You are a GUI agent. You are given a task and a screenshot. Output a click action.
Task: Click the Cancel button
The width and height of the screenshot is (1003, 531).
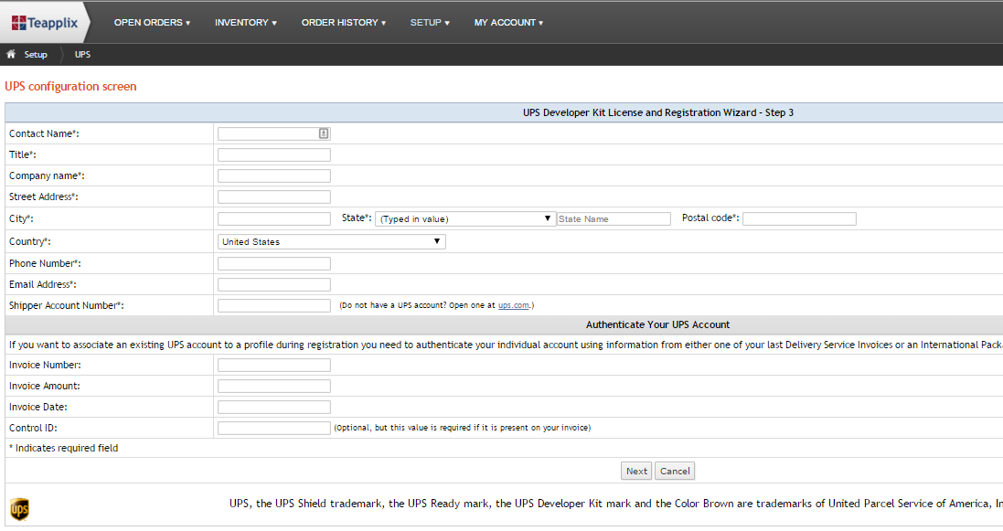[675, 471]
